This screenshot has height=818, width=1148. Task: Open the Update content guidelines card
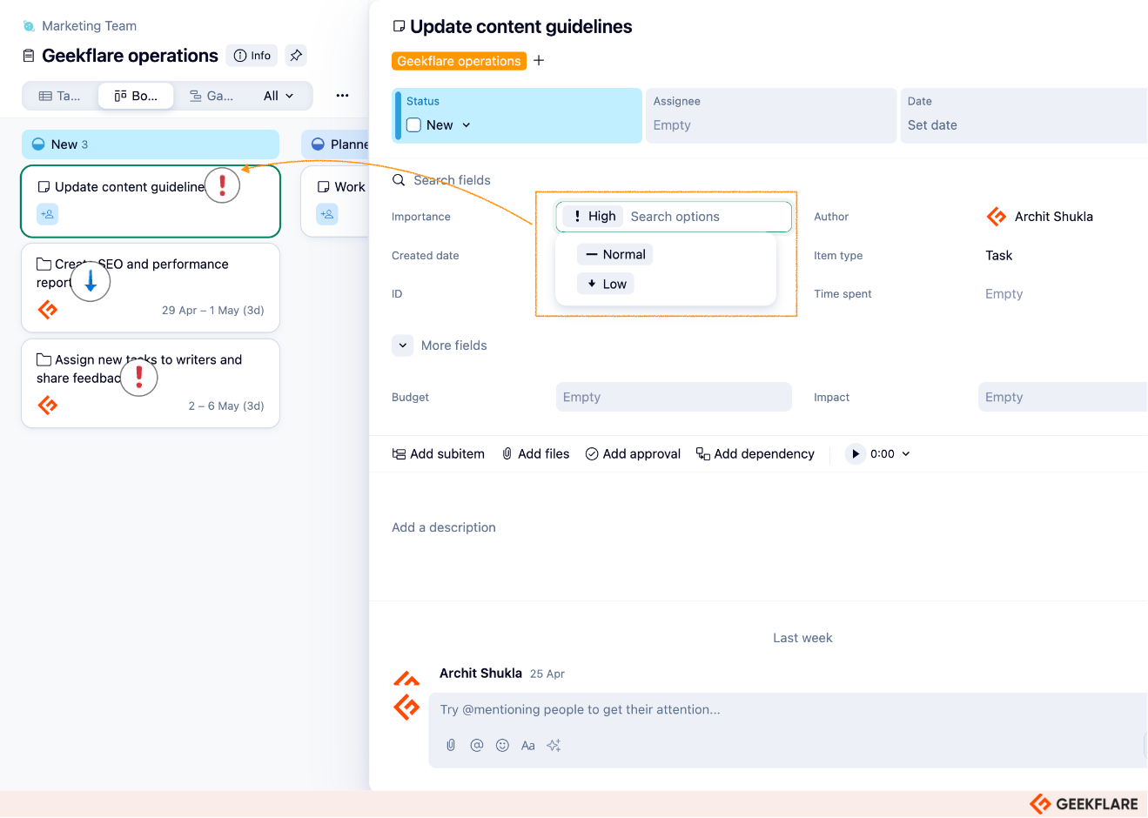(151, 201)
